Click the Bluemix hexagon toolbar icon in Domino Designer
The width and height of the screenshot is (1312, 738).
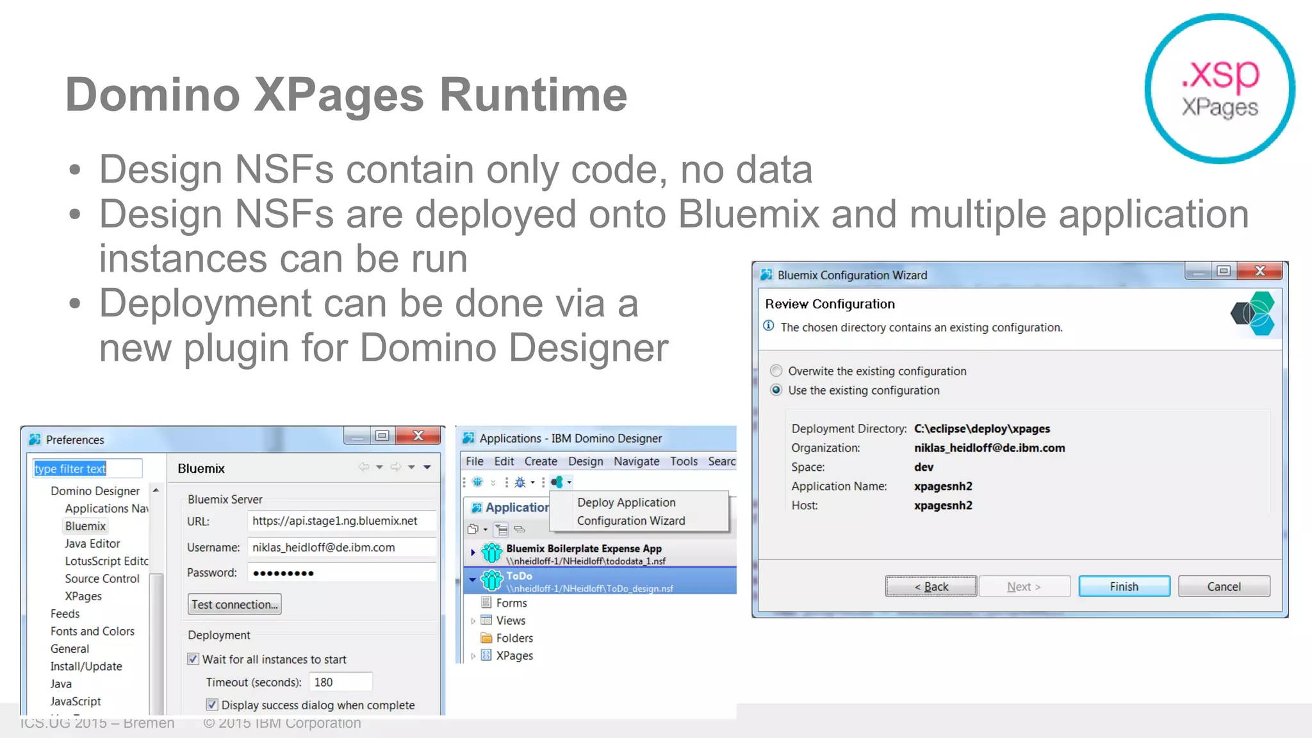(x=557, y=482)
